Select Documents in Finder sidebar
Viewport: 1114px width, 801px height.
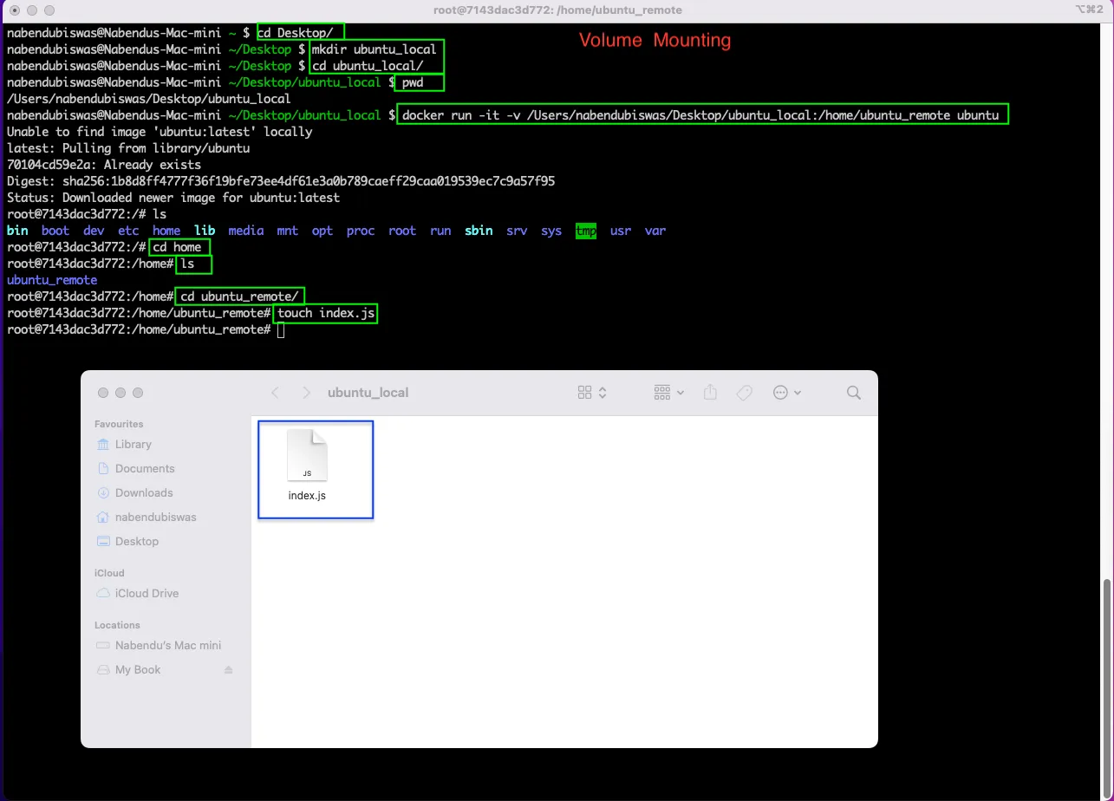[145, 468]
